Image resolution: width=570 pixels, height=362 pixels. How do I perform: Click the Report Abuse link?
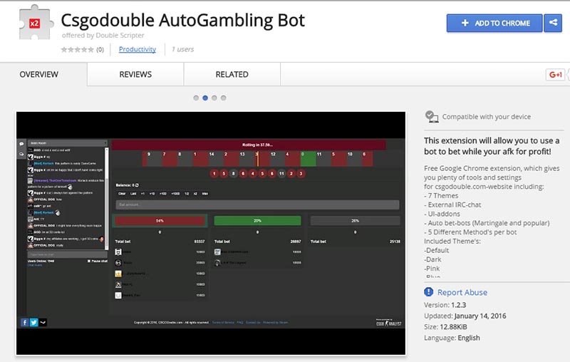[463, 292]
